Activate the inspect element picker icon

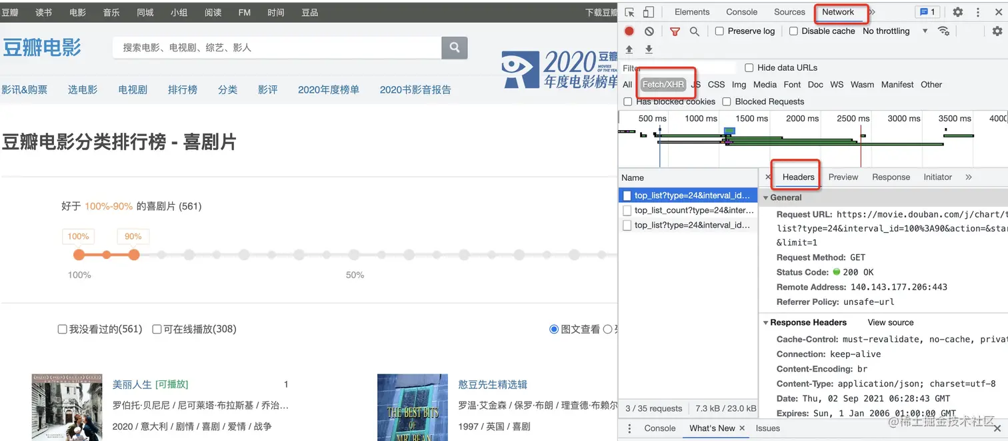(630, 12)
